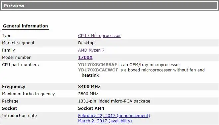This screenshot has height=125, width=219.
Task: Click the part number YD170XBCM88AE
Action: coord(97,65)
